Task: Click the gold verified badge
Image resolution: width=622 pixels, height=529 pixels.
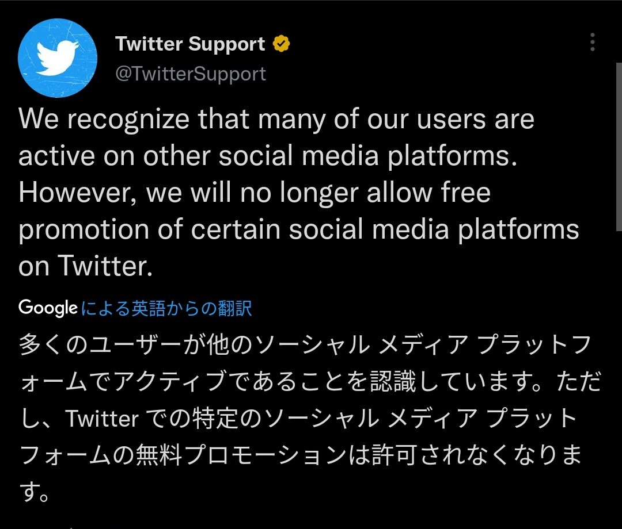Action: tap(281, 44)
